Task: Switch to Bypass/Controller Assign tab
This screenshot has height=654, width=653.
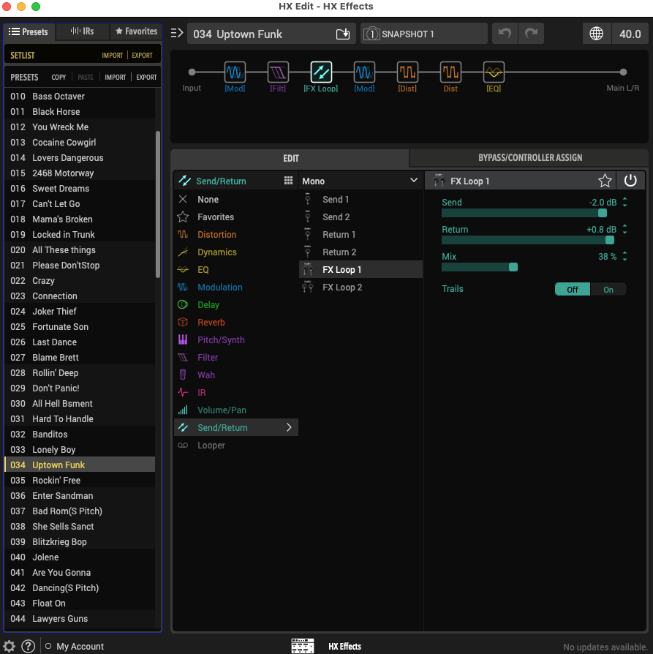Action: tap(529, 157)
